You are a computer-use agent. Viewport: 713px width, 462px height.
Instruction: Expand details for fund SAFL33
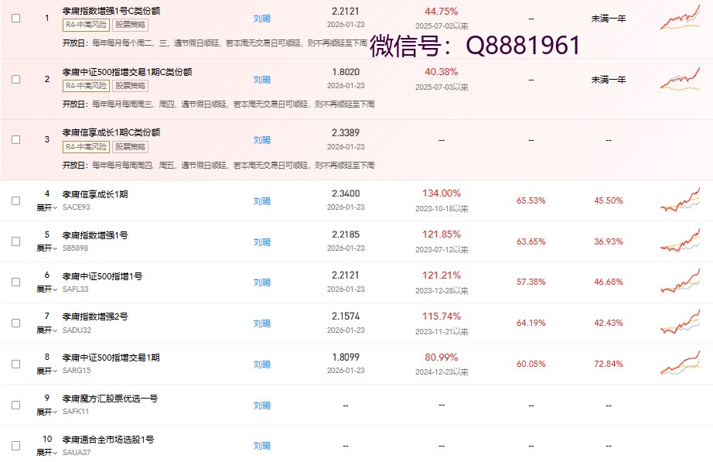point(46,289)
